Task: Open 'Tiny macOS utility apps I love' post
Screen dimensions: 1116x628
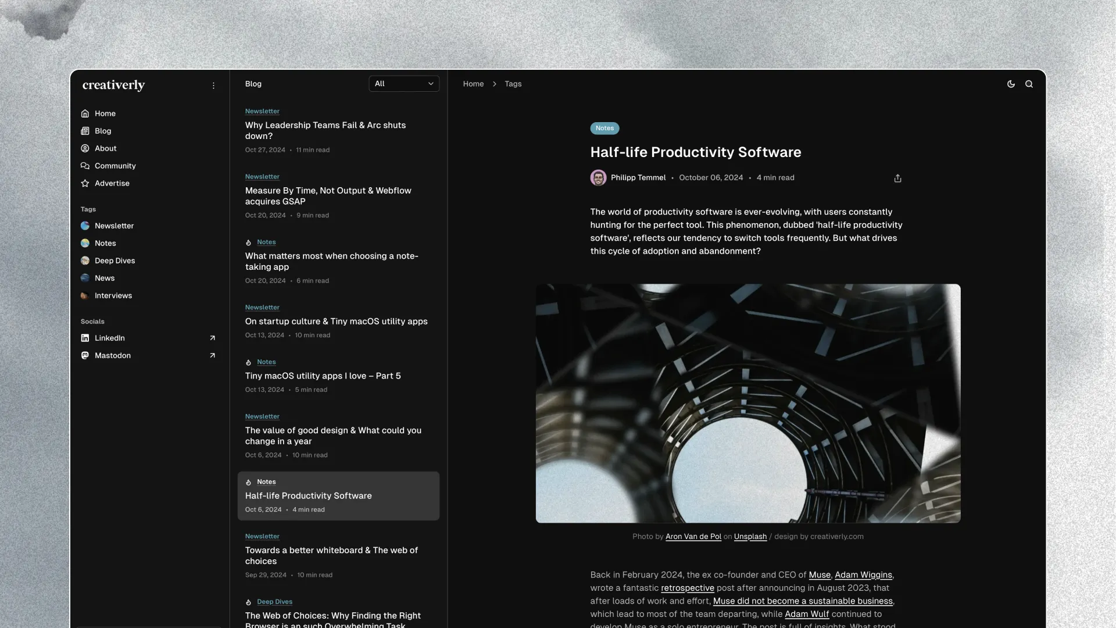Action: pyautogui.click(x=323, y=376)
